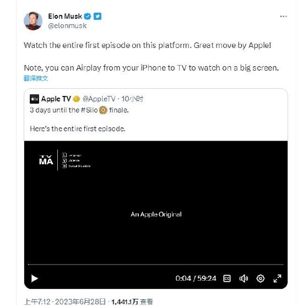Click the Twitter bird affiliation badge
The image size is (303, 306).
tap(98, 17)
